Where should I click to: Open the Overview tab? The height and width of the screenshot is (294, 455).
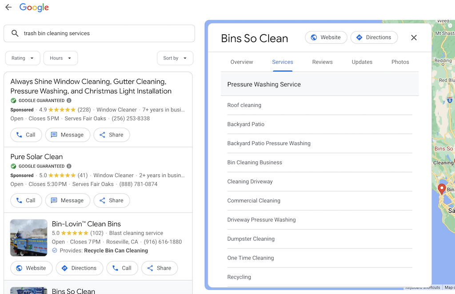click(242, 62)
